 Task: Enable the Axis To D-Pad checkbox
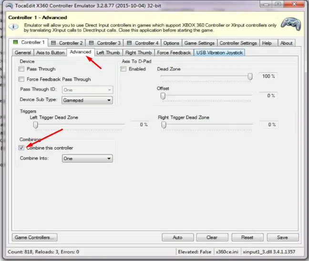(124, 69)
